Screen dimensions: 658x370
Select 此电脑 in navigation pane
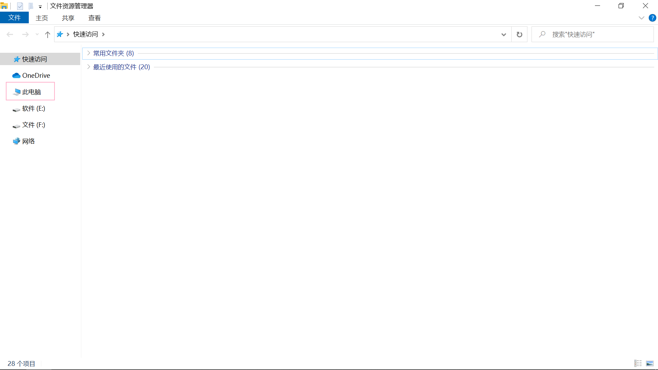tap(31, 92)
